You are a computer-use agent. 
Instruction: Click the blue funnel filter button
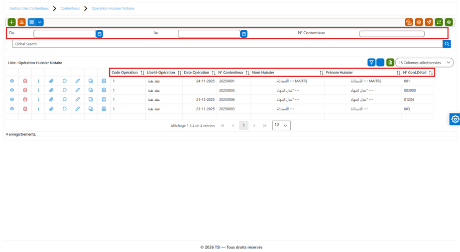click(371, 63)
